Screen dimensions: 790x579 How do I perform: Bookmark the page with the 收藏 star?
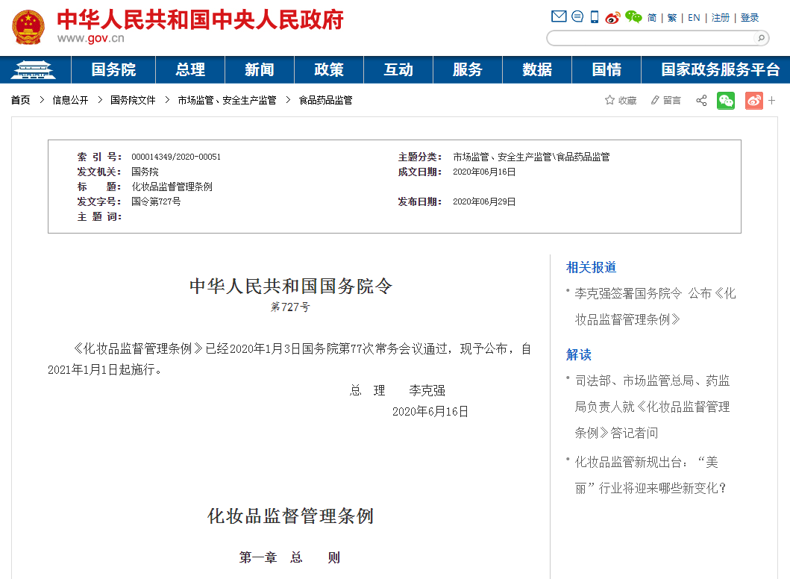pos(621,101)
